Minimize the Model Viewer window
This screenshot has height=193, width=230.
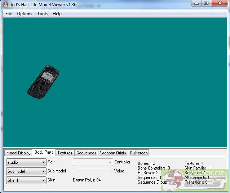coord(197,3)
